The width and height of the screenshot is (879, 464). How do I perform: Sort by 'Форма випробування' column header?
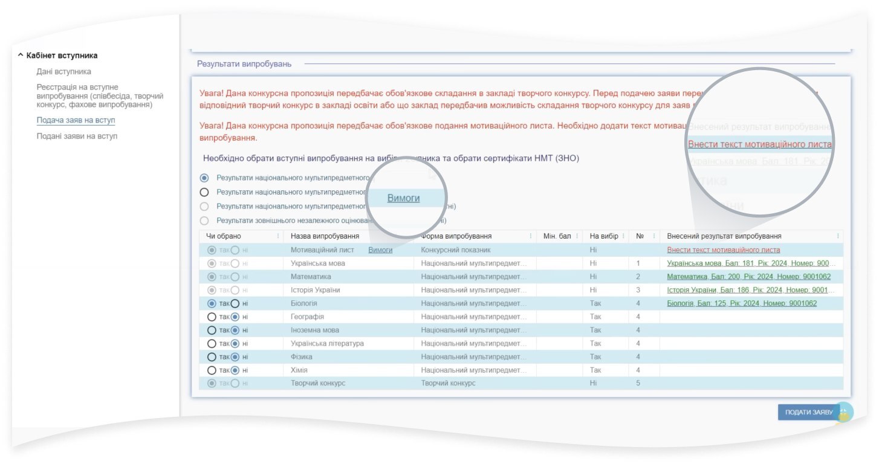point(456,236)
